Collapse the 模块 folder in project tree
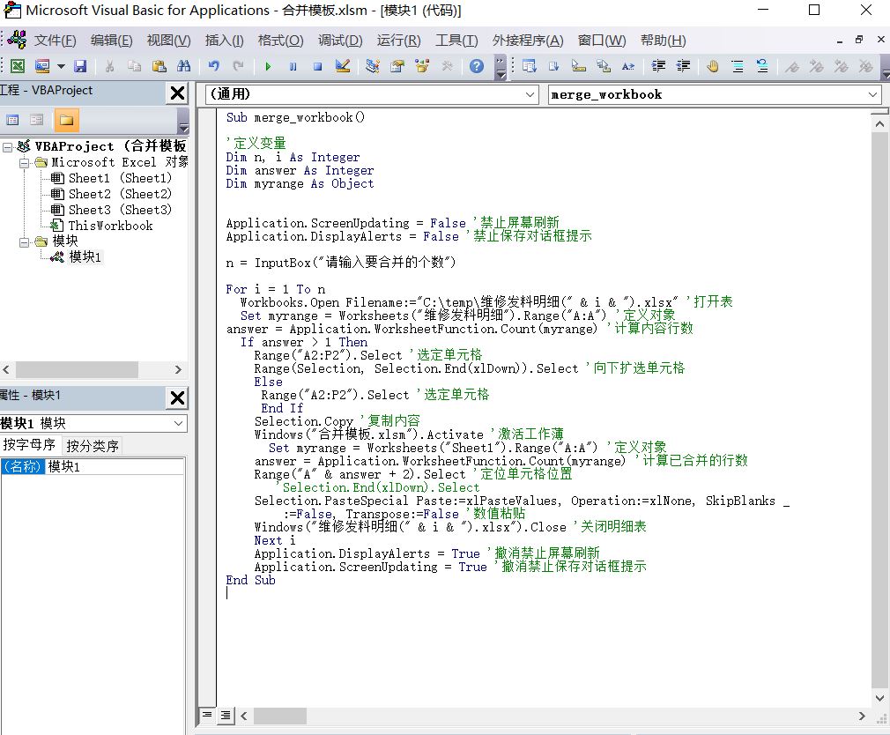Image resolution: width=890 pixels, height=735 pixels. tap(26, 241)
